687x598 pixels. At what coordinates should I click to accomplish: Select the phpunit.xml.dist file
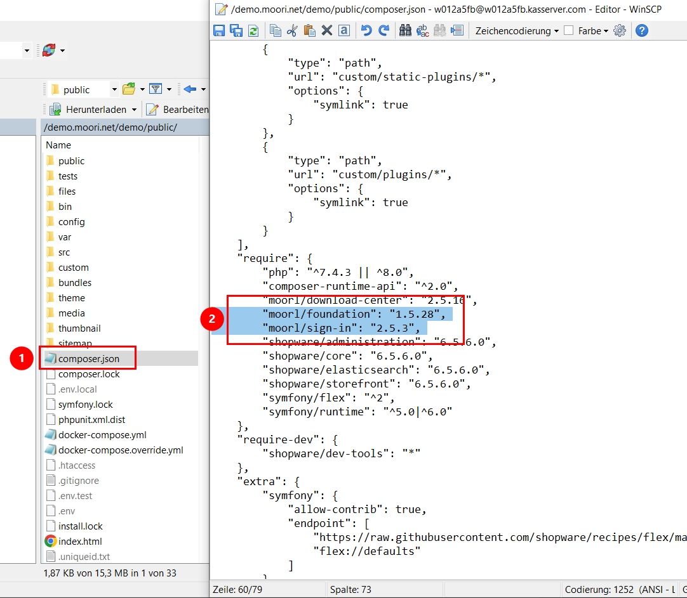pos(91,420)
